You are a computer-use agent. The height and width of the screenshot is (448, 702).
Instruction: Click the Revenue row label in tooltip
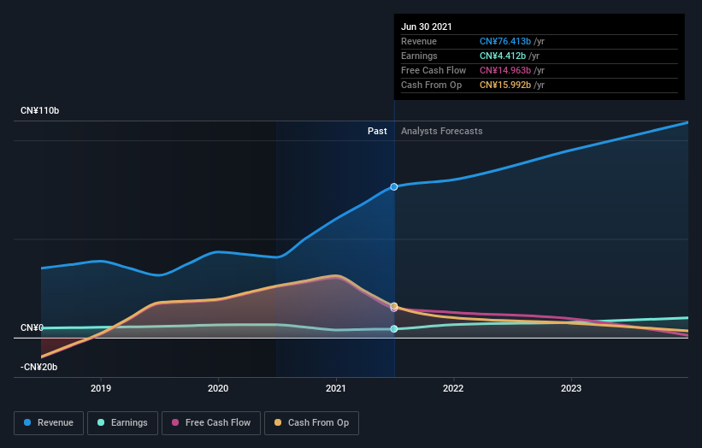[x=419, y=41]
